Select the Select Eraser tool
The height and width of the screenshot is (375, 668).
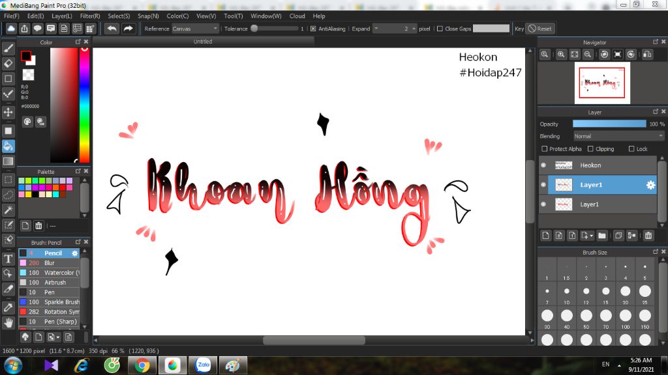click(x=8, y=240)
